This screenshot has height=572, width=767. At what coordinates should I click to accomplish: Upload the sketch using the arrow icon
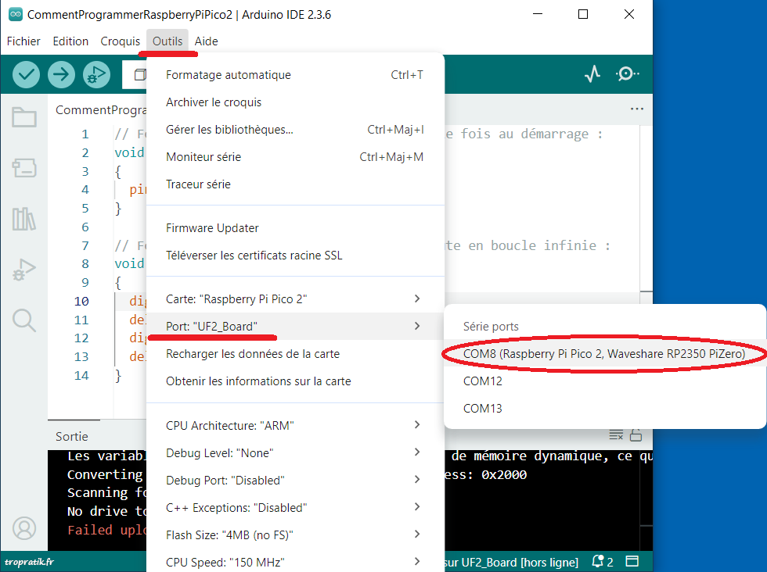61,74
